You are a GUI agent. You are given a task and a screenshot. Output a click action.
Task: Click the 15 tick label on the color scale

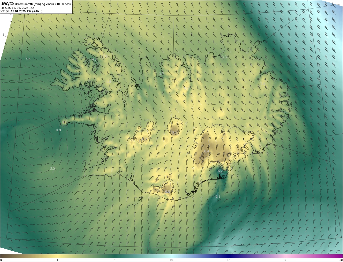[229, 260]
